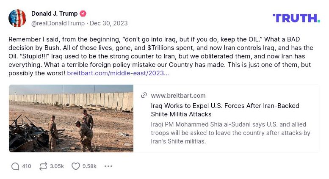Click the reply speech bubble icon
Image resolution: width=329 pixels, height=179 pixels.
(15, 166)
